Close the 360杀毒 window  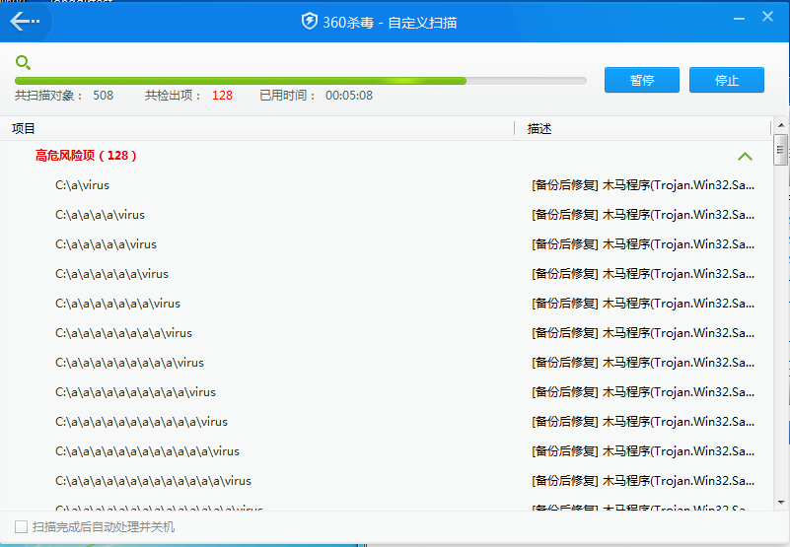[x=767, y=17]
